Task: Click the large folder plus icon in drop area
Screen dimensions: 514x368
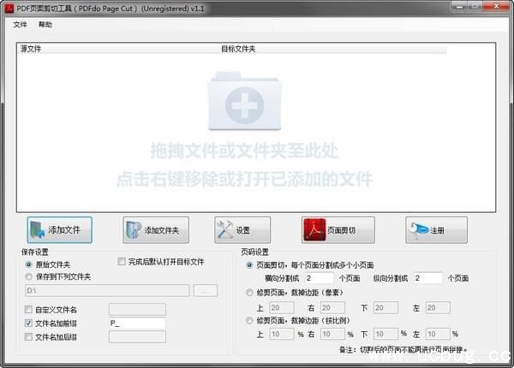Action: [244, 104]
